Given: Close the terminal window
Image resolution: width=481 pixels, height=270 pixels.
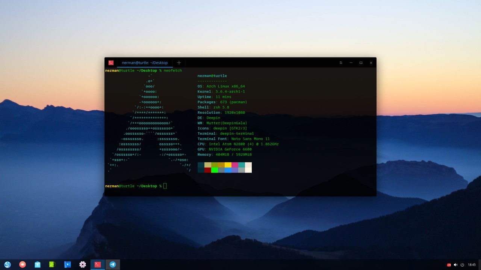Looking at the screenshot, I should click(371, 63).
